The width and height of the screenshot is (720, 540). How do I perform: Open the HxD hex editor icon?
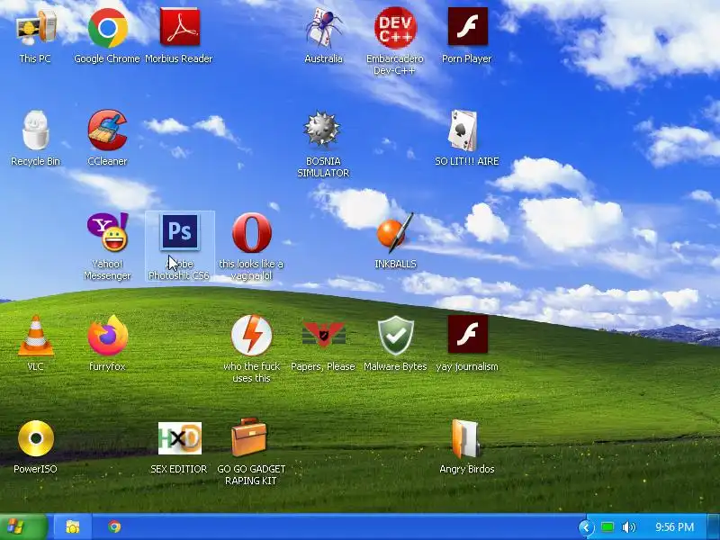pos(179,438)
